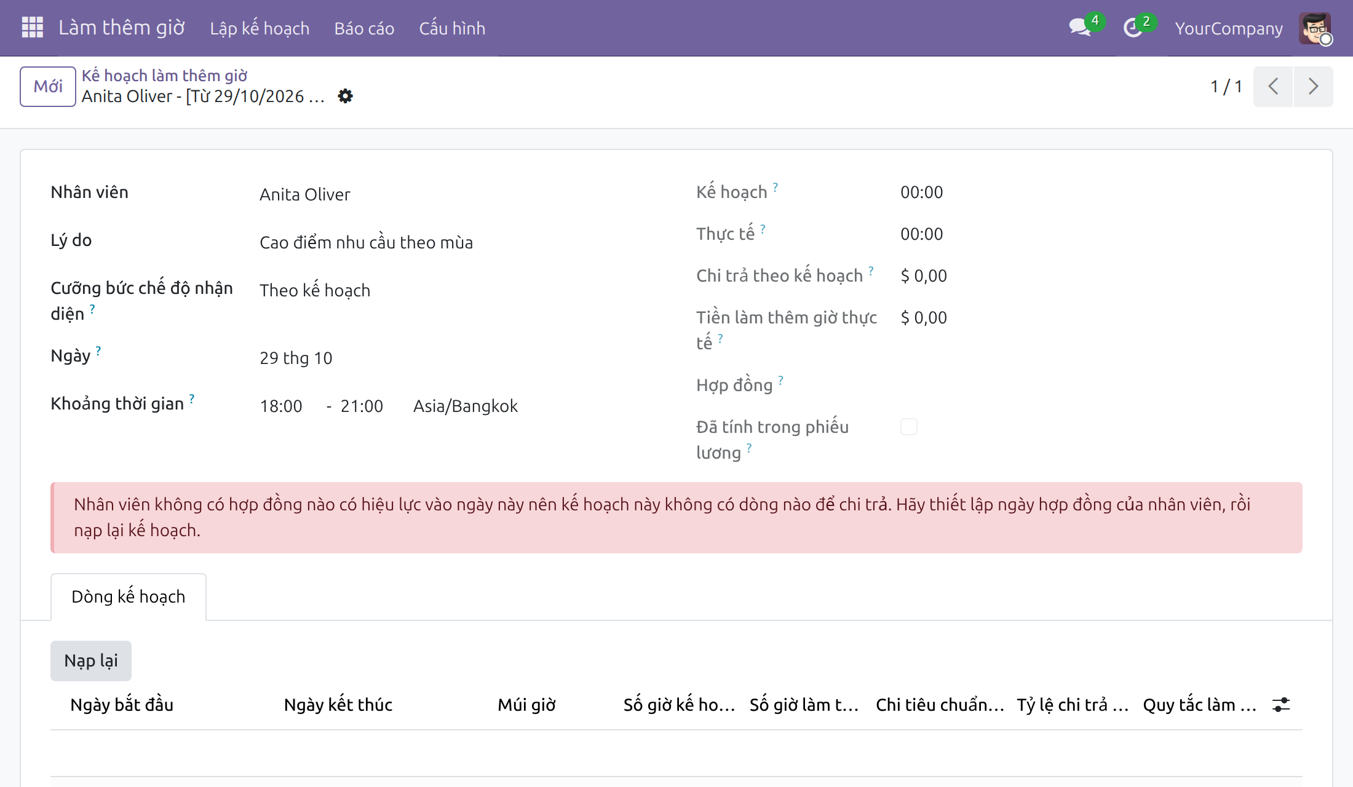Open column options adjust icon

pos(1281,705)
